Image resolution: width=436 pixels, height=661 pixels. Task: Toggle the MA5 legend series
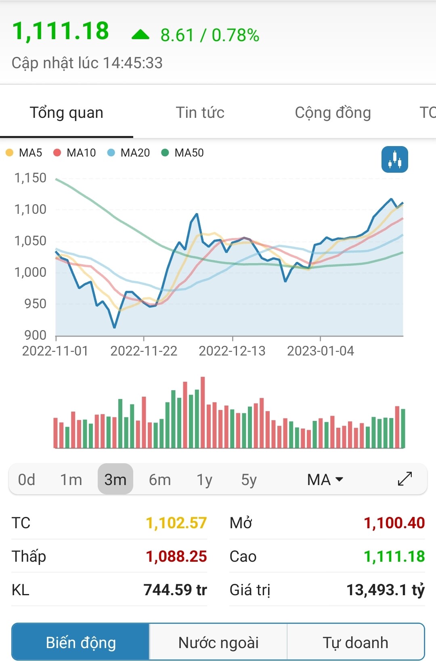(x=24, y=153)
